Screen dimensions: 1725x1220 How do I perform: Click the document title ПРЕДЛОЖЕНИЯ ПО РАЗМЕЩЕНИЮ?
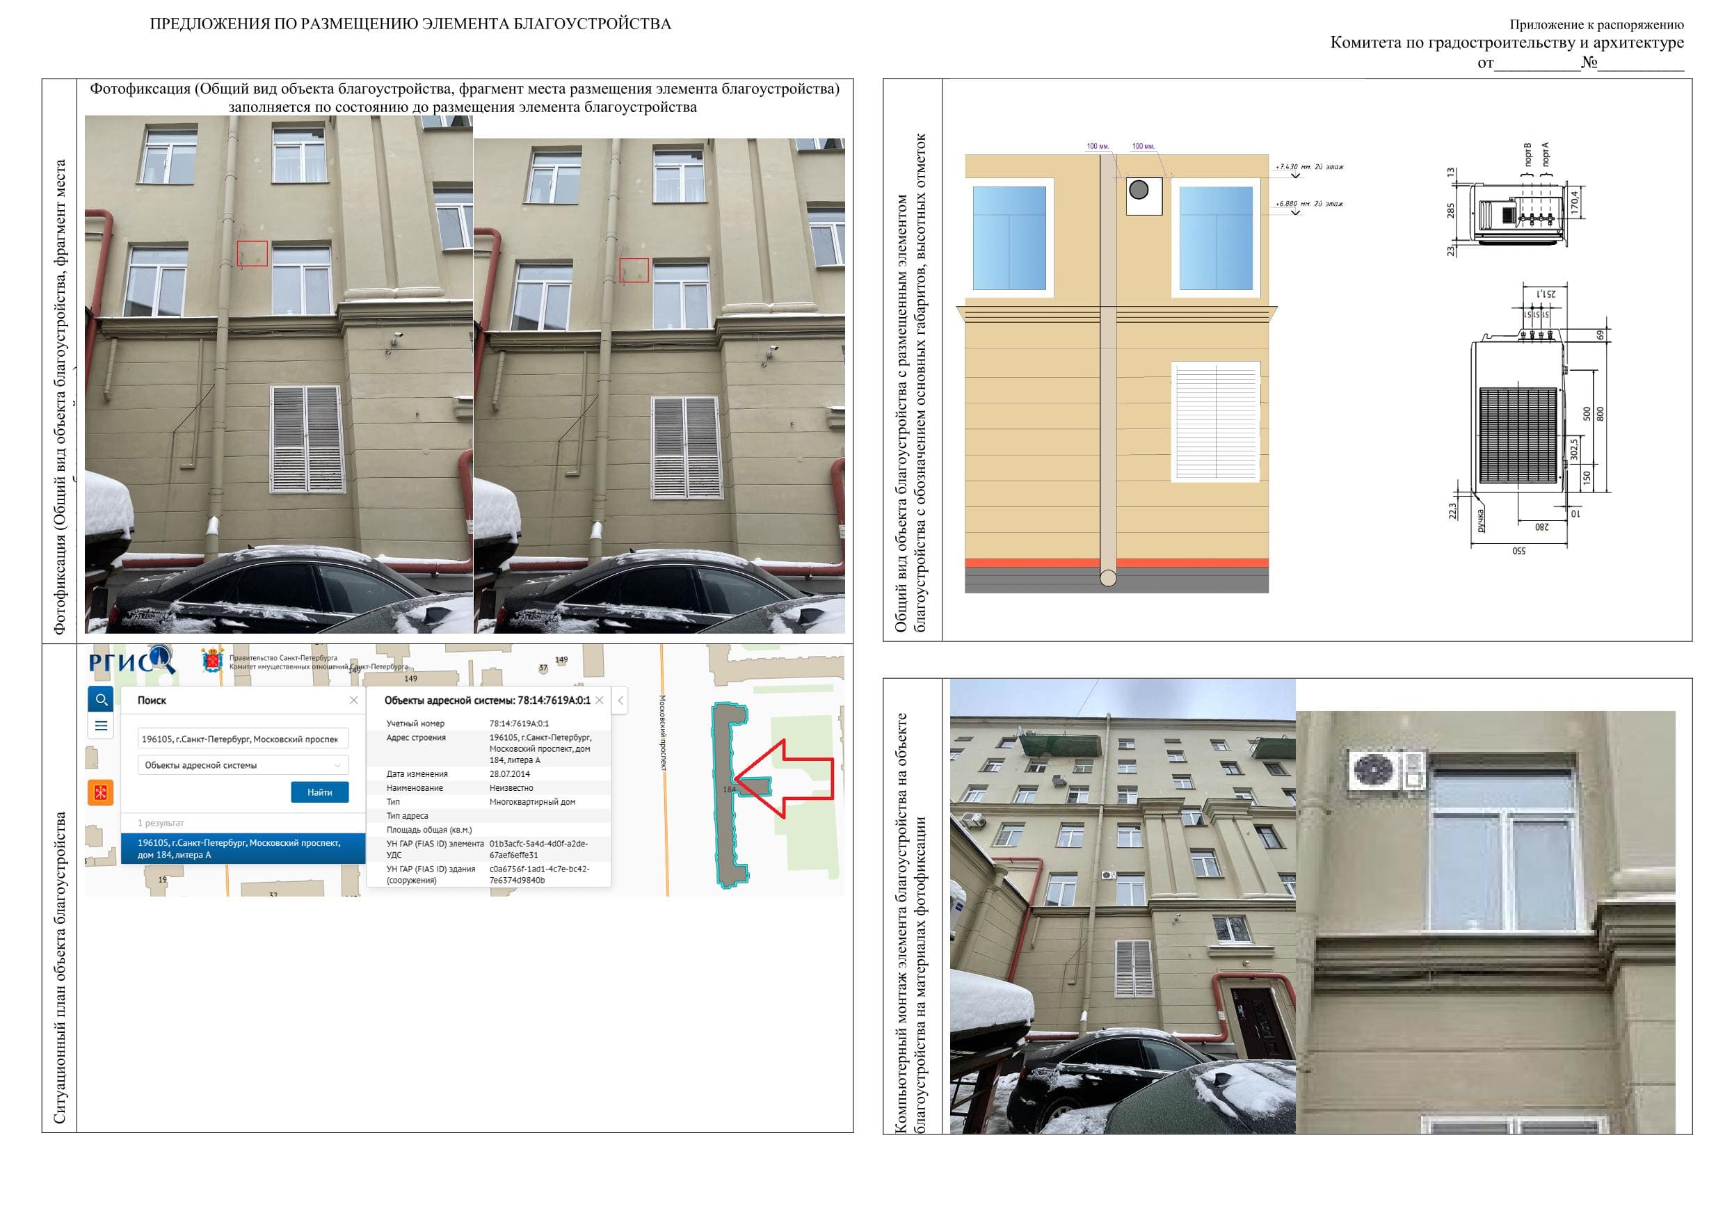coord(410,24)
